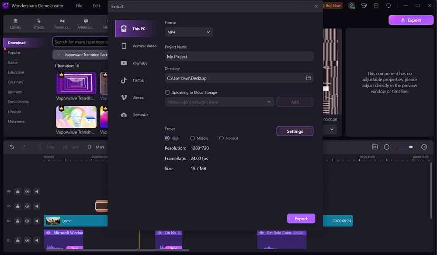Viewport: 437px width, 255px height.
Task: Open preset Settings button
Action: pyautogui.click(x=295, y=131)
